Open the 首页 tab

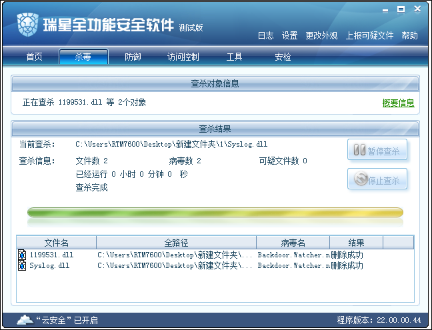click(x=34, y=57)
